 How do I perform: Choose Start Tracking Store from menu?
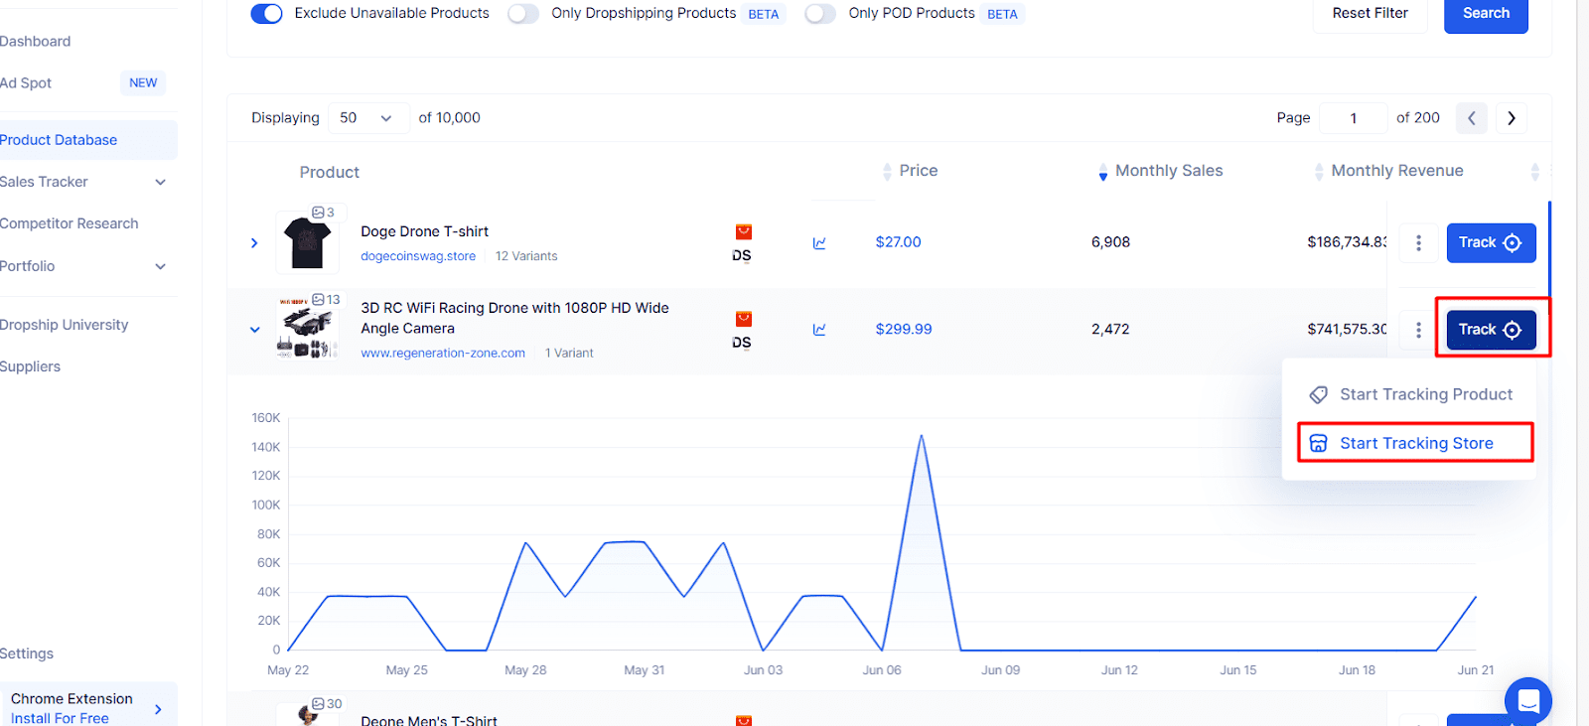click(1415, 443)
